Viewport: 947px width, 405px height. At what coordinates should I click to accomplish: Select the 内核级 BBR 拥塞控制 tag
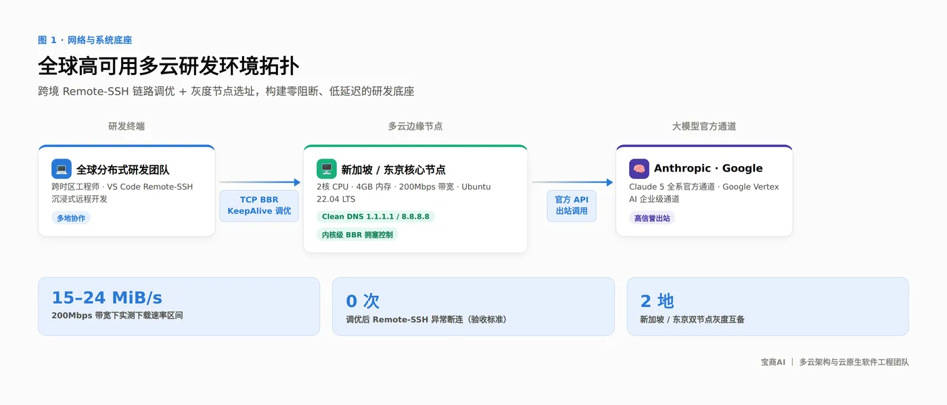pos(357,235)
